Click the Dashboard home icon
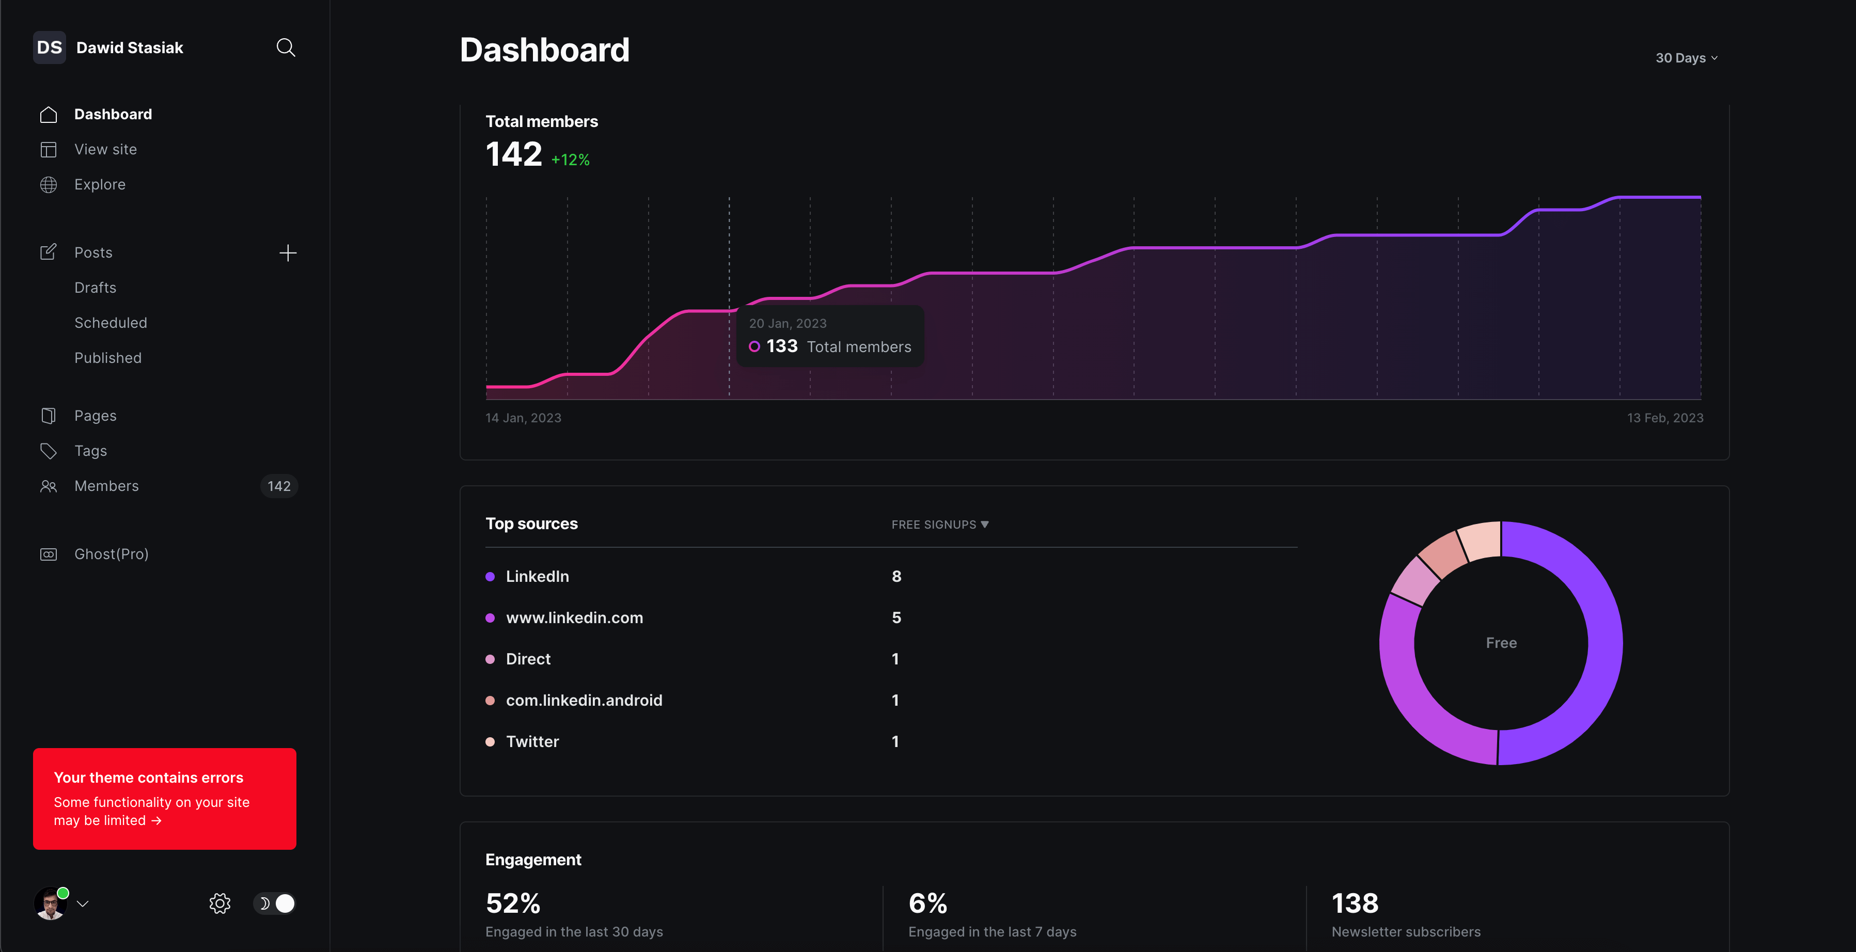 [x=48, y=115]
